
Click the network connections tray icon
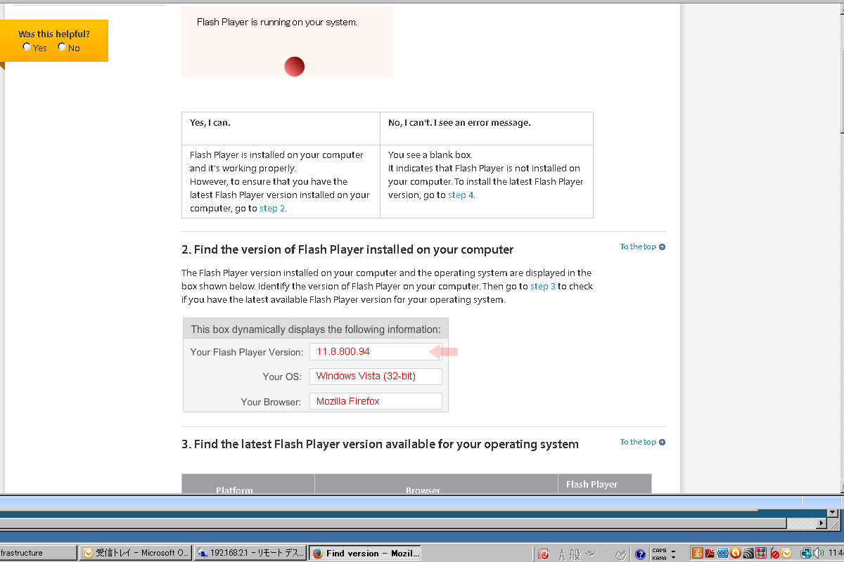click(x=806, y=553)
